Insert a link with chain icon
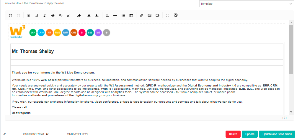The width and height of the screenshot is (297, 140). pyautogui.click(x=141, y=16)
